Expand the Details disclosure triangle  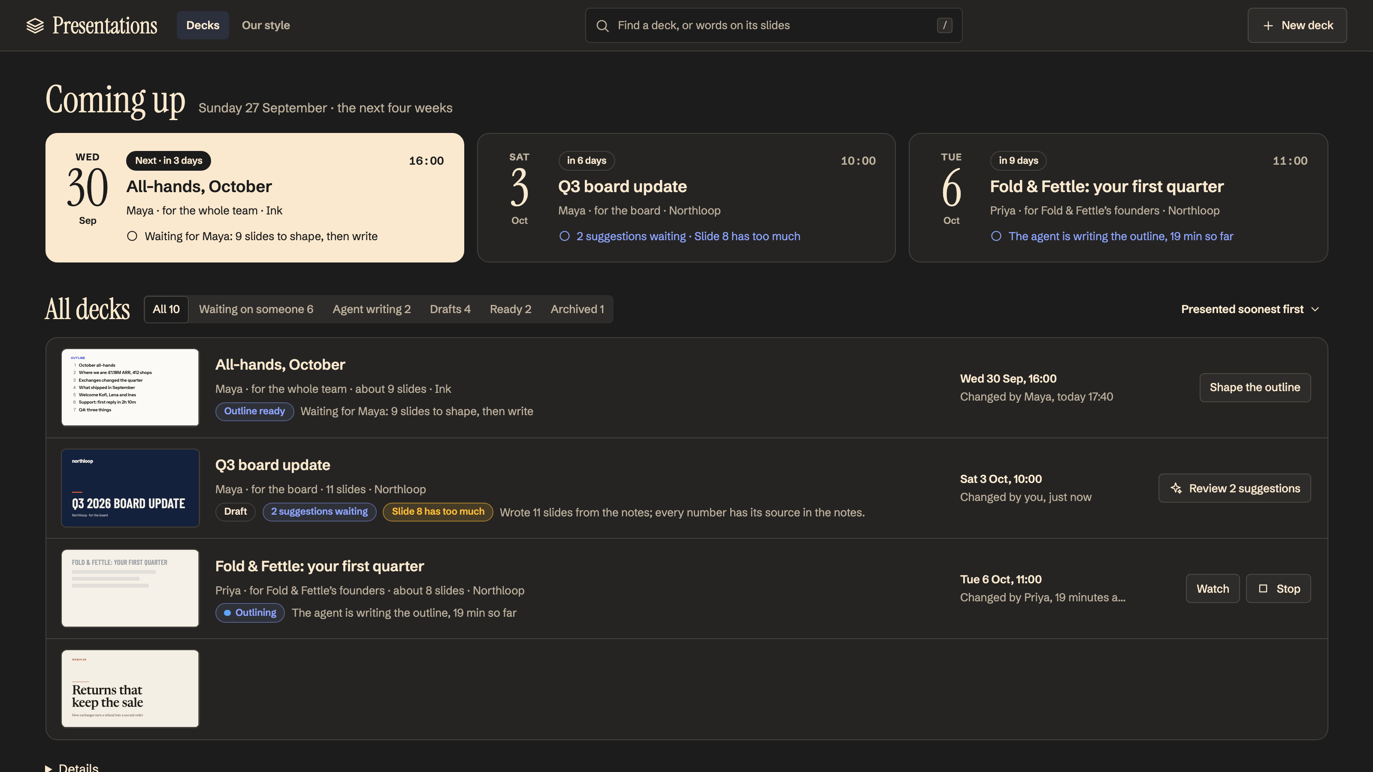point(48,768)
